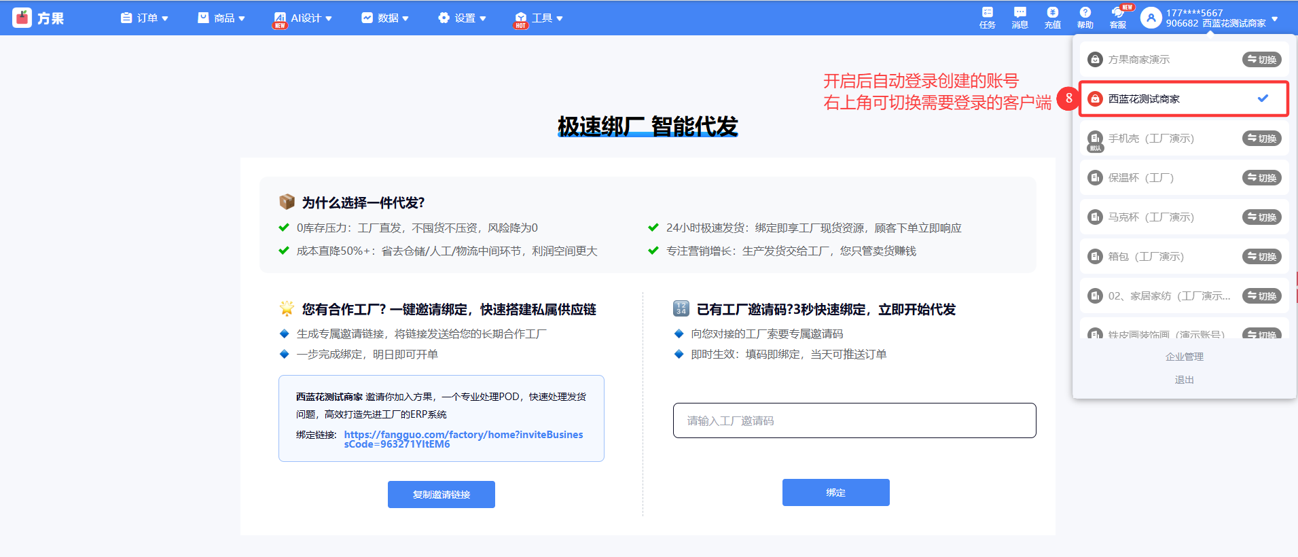This screenshot has width=1298, height=557.
Task: Expand the 订单 menu
Action: (145, 18)
